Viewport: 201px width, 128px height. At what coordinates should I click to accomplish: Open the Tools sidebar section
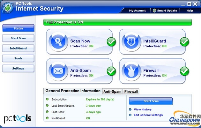(x=18, y=58)
